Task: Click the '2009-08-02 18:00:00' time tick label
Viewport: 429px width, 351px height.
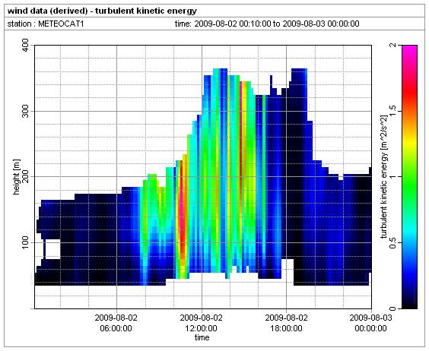Action: [x=286, y=323]
